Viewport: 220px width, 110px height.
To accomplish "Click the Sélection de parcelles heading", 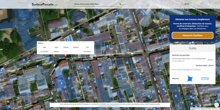I will [181, 55].
